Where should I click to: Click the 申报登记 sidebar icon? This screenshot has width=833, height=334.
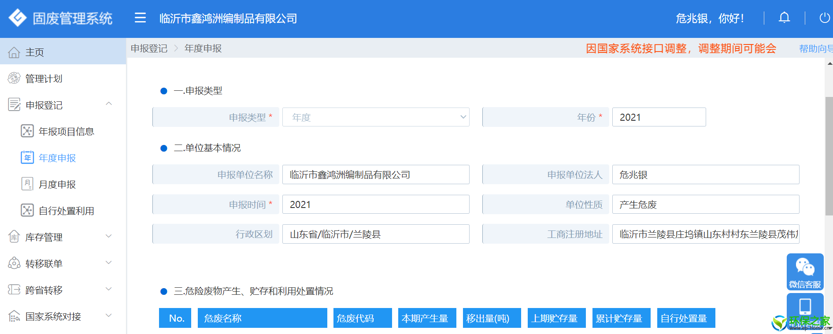pos(14,105)
